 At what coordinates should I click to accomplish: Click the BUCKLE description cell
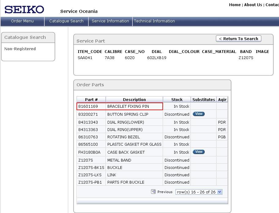tap(115, 167)
